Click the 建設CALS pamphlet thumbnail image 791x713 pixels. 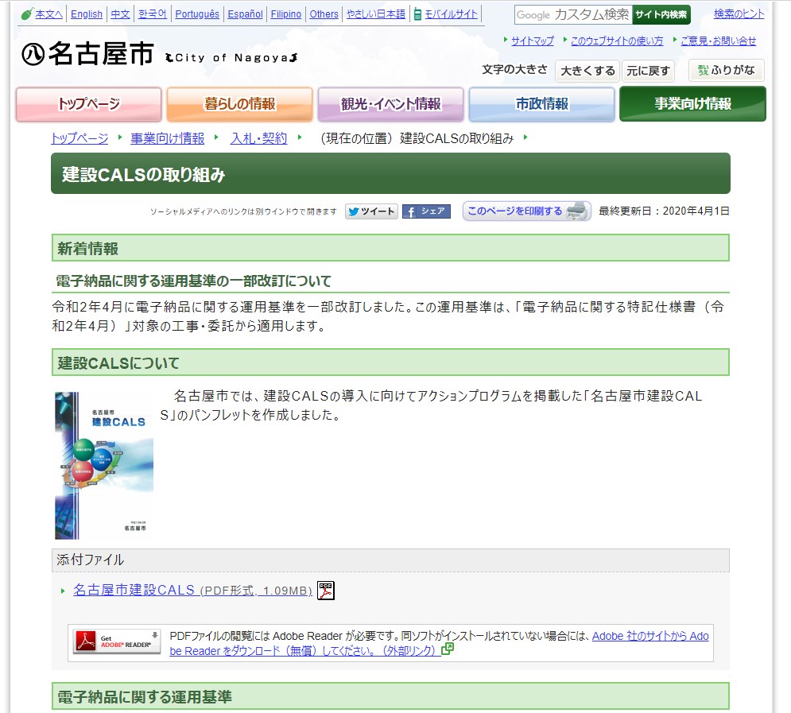104,465
